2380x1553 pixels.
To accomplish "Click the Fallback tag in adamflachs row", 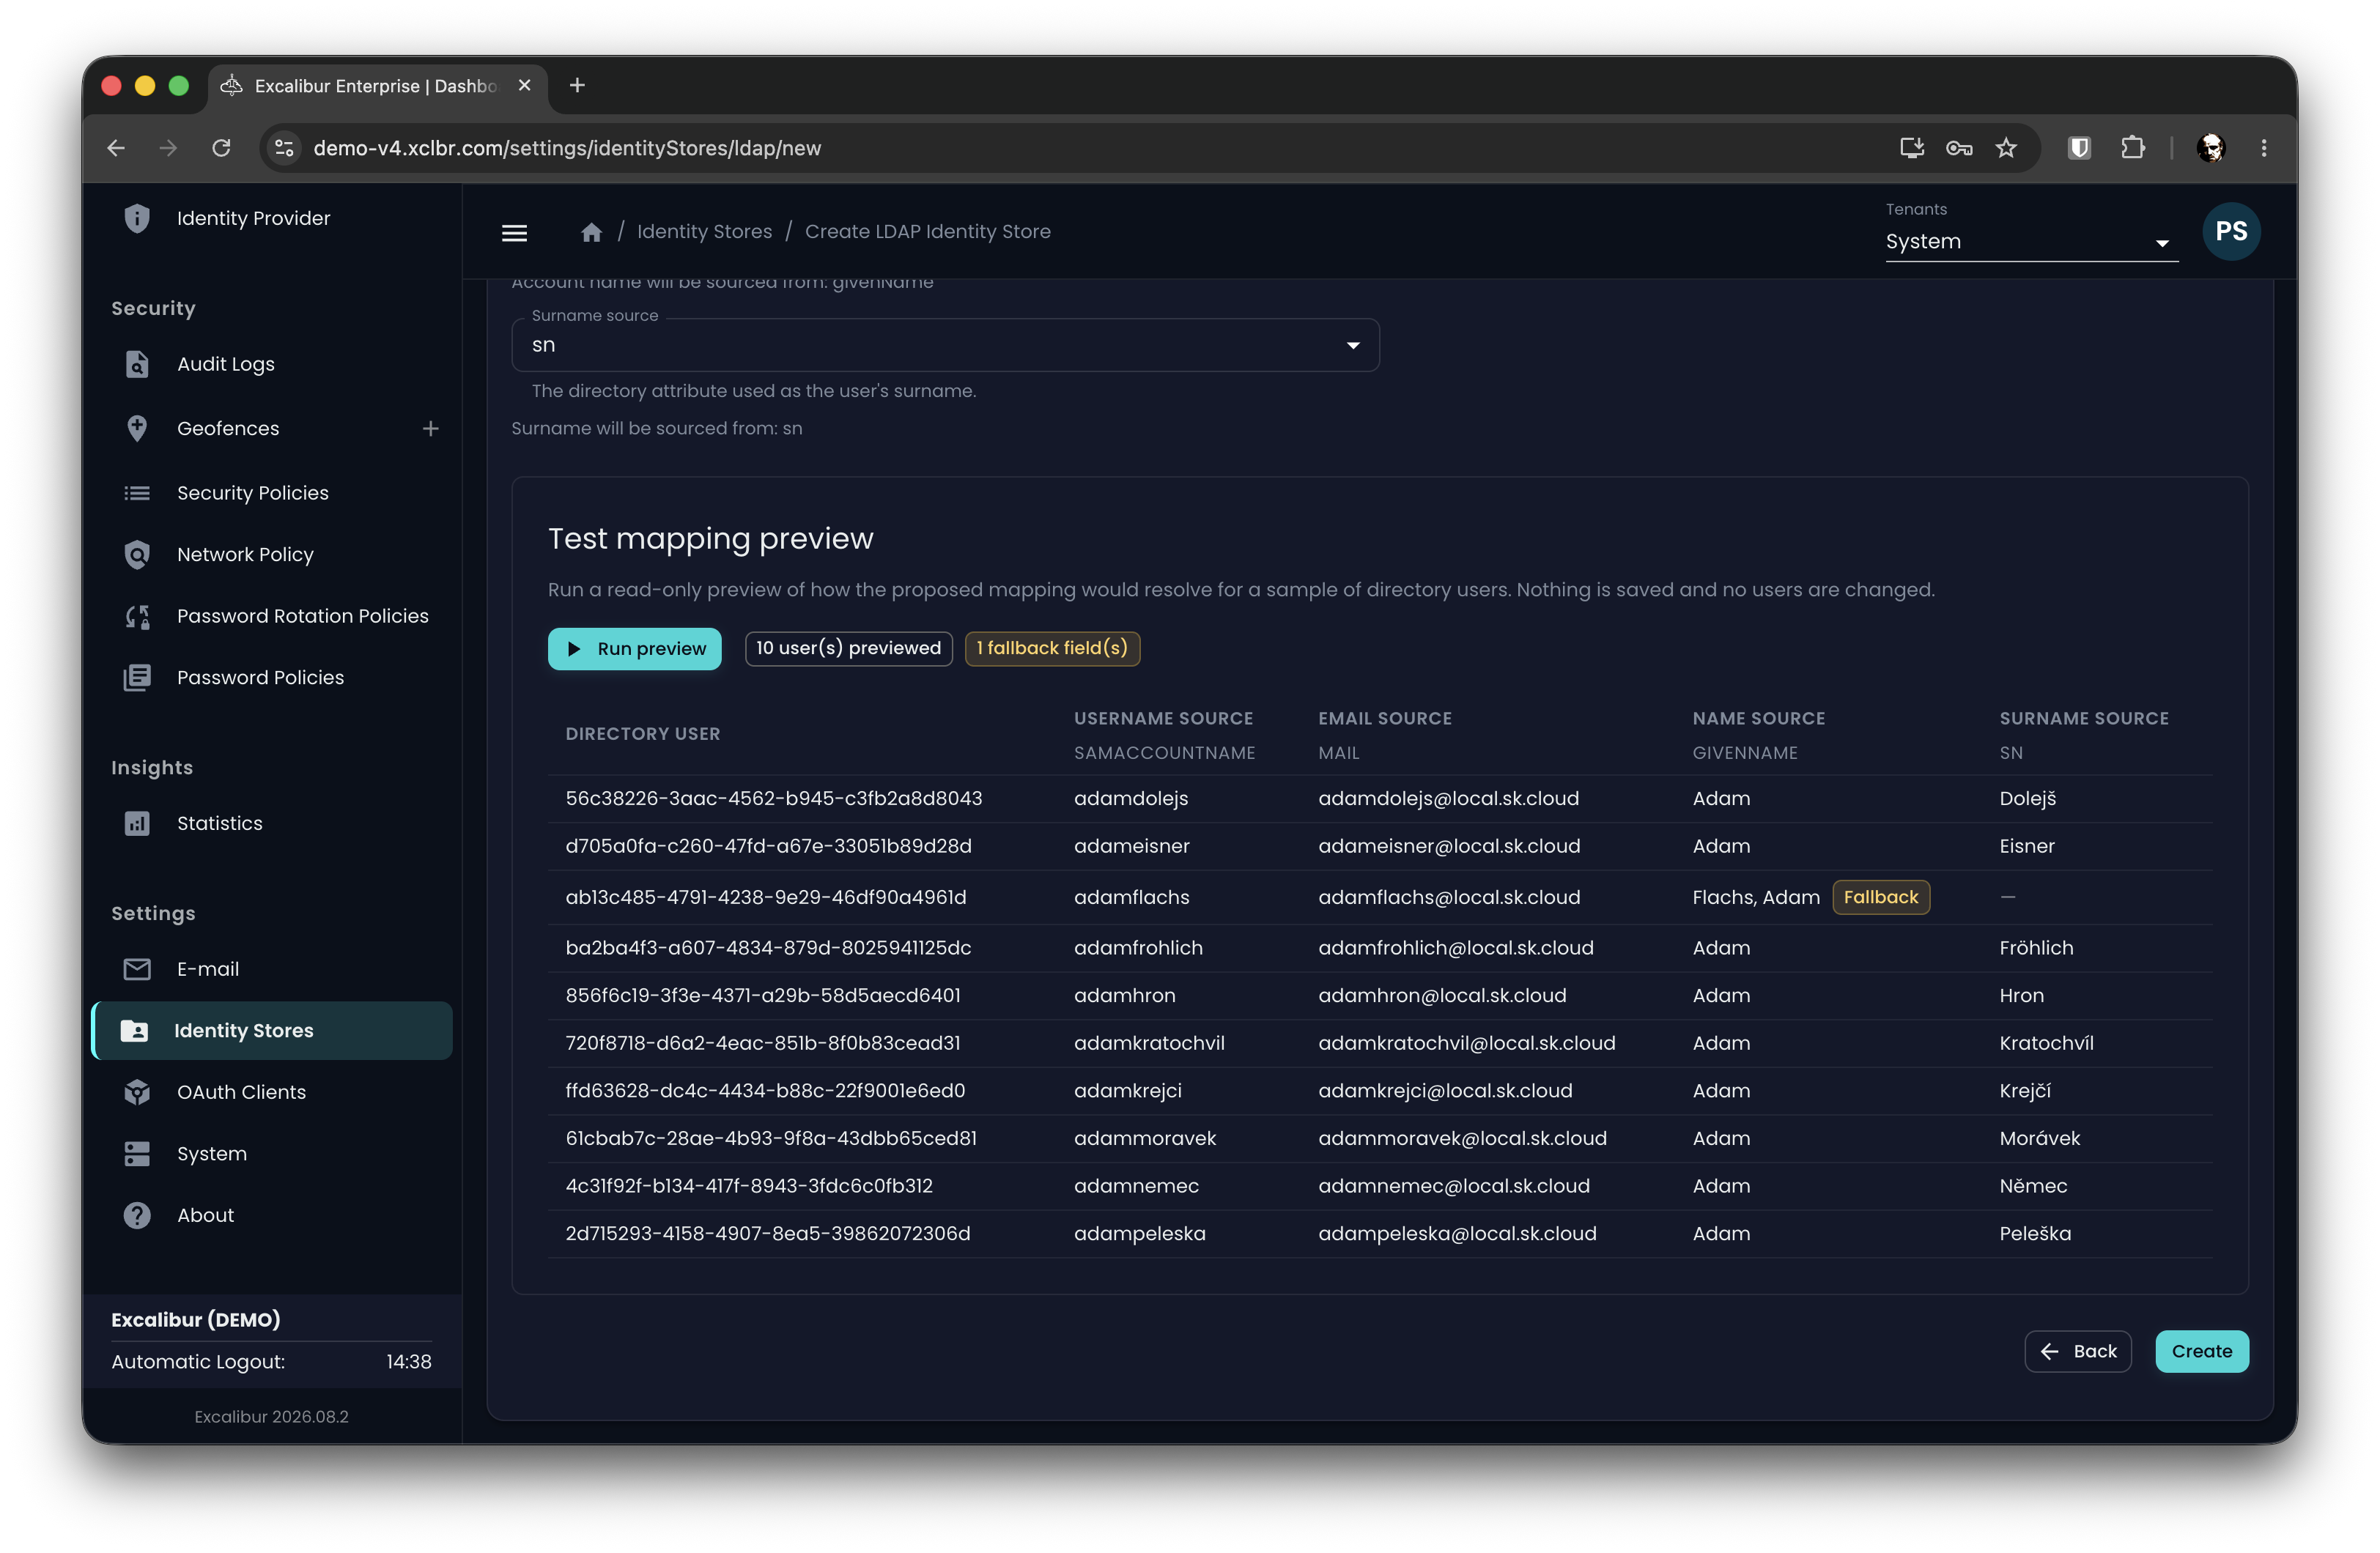I will (1880, 897).
